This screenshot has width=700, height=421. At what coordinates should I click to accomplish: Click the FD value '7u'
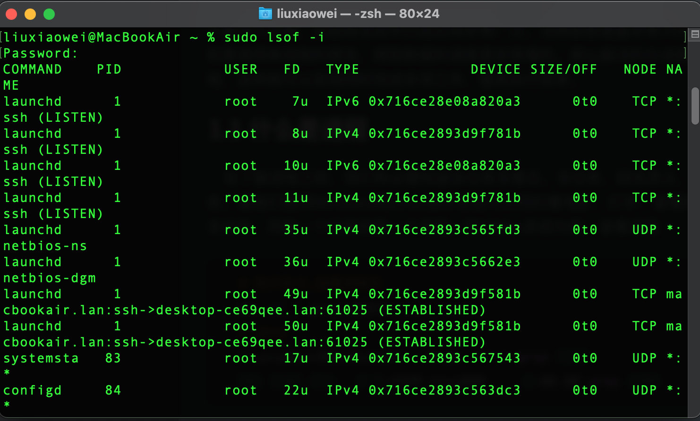(300, 101)
